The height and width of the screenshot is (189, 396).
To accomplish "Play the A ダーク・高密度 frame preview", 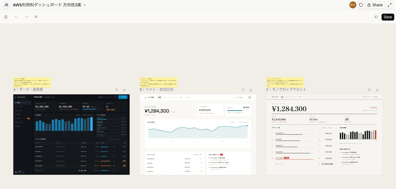I will [x=117, y=90].
